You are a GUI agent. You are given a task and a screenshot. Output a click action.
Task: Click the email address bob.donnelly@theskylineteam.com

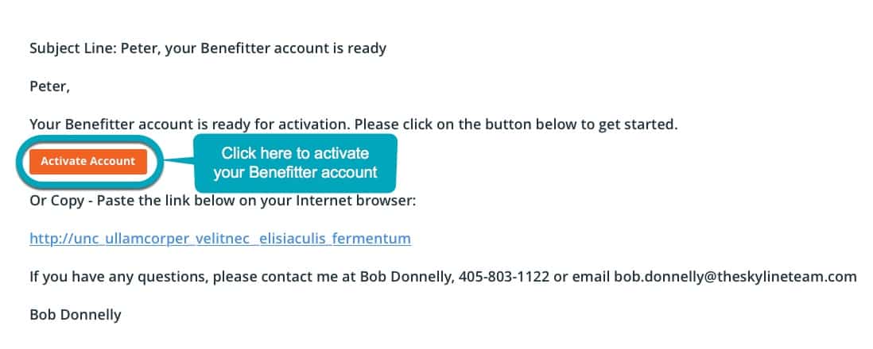pos(735,277)
